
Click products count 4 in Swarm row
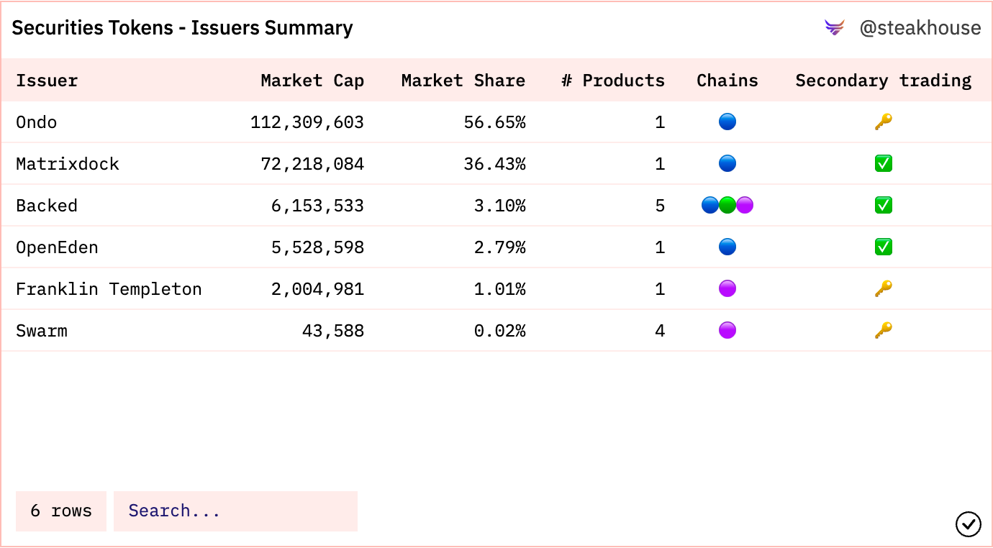[x=660, y=331]
